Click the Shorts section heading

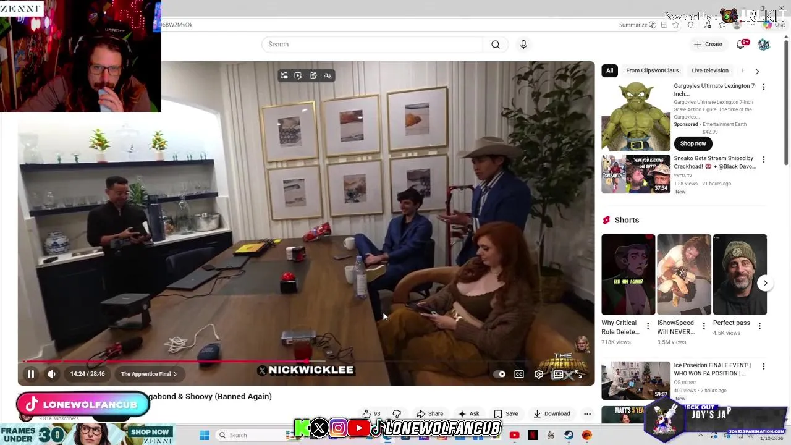click(627, 220)
